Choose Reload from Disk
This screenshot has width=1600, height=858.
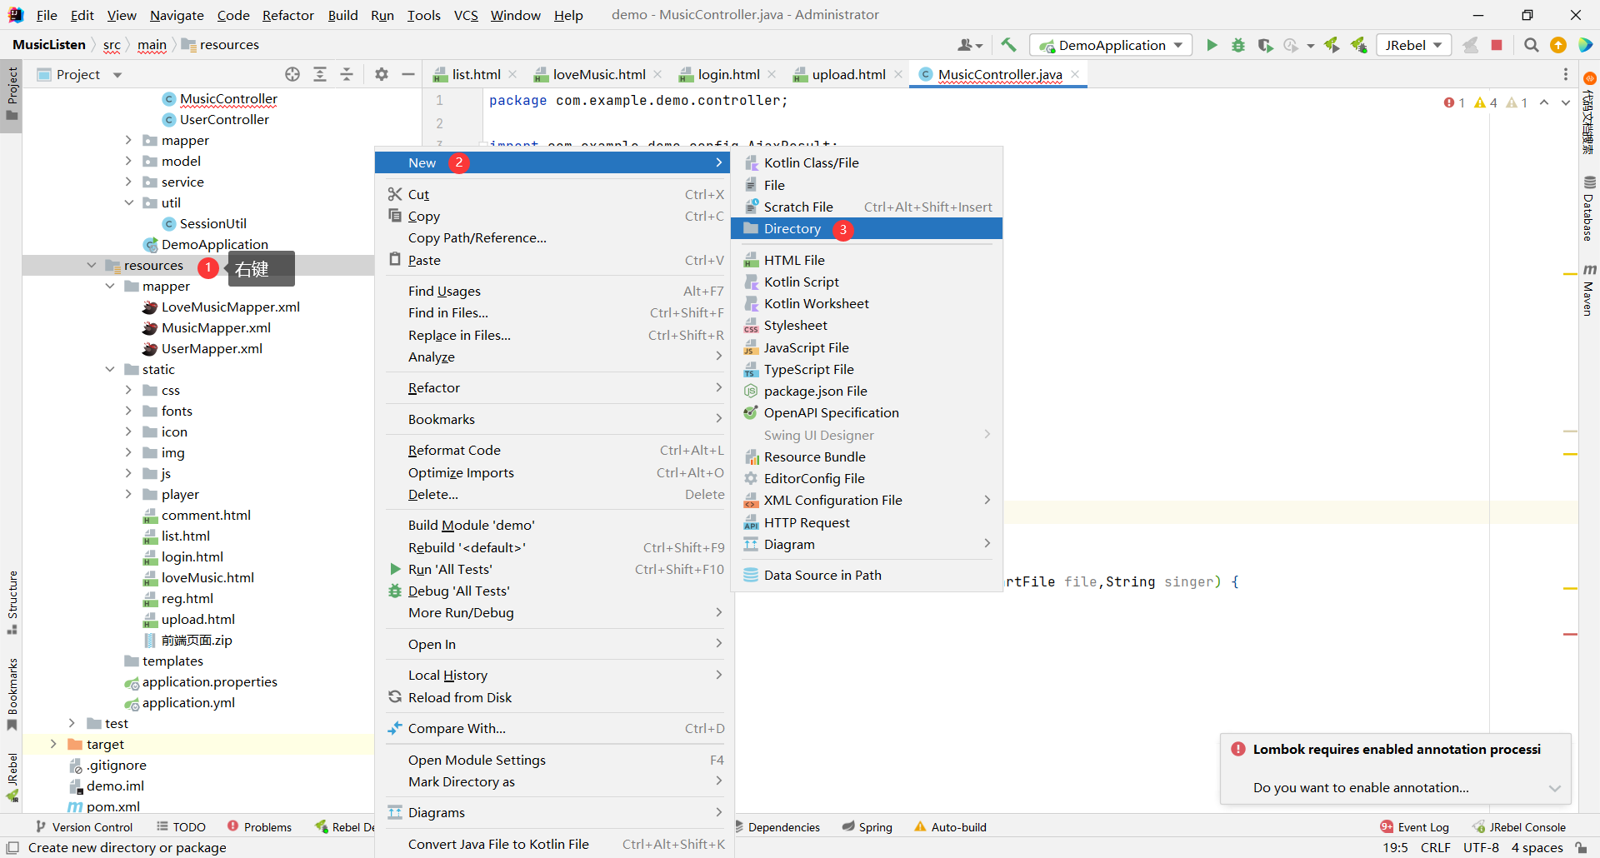556,697
